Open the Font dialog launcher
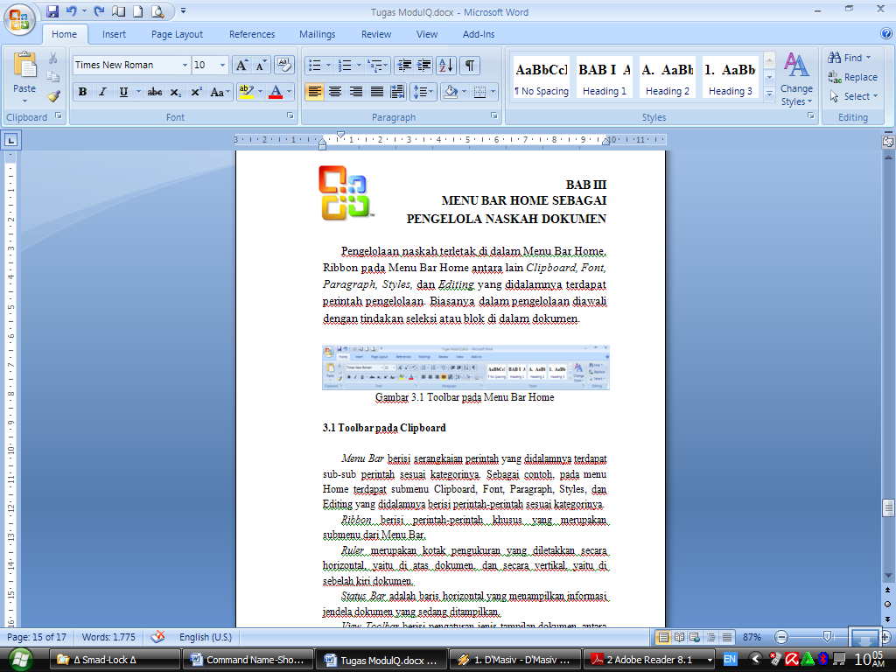896x672 pixels. click(290, 115)
